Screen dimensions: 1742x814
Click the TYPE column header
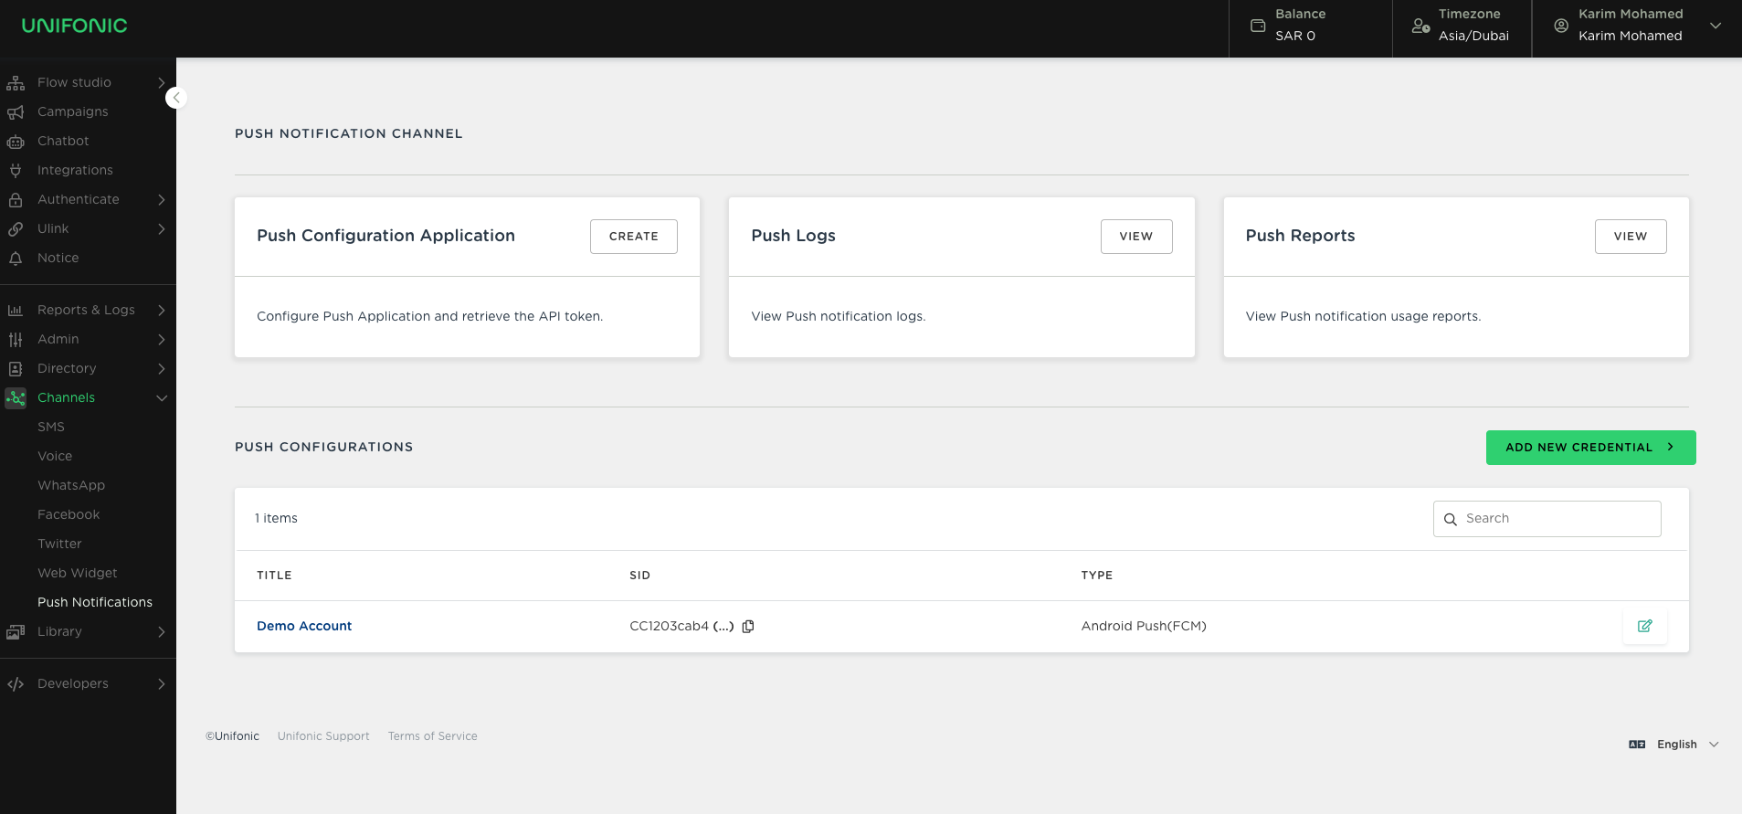pos(1097,576)
